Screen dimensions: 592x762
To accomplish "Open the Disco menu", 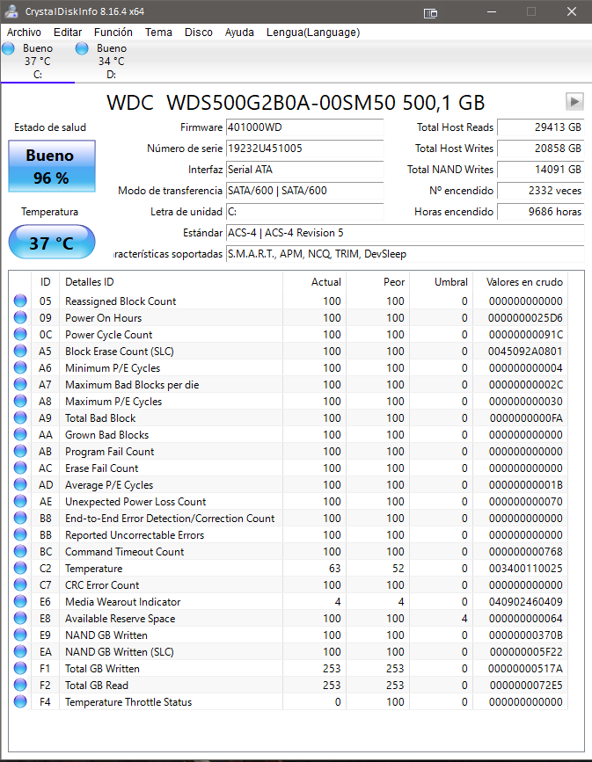I will (199, 32).
